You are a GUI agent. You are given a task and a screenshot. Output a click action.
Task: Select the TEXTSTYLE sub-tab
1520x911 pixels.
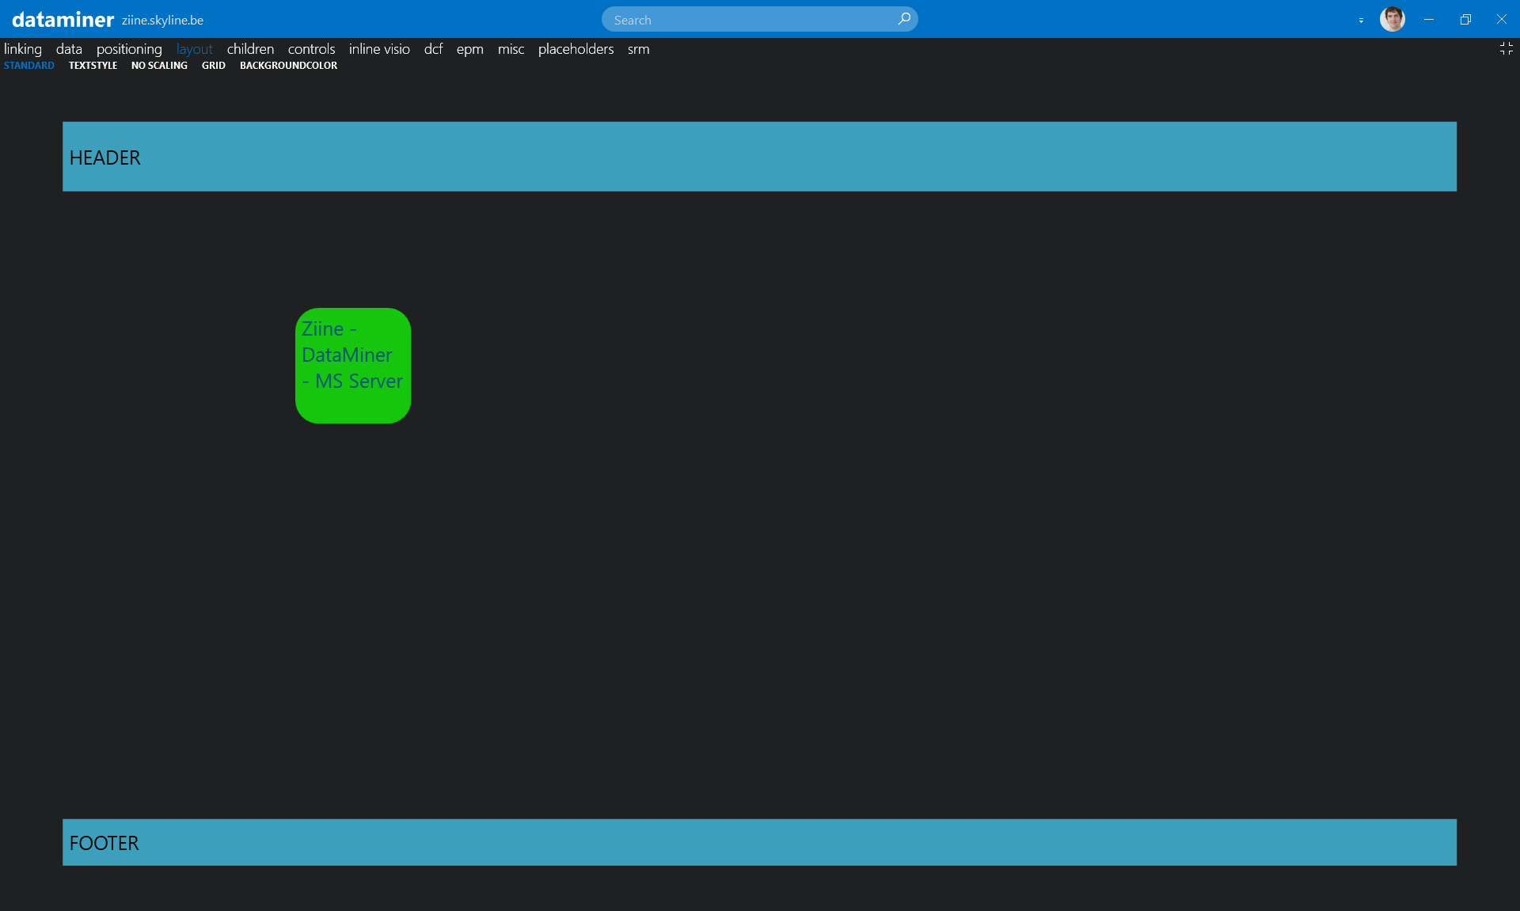pos(93,66)
